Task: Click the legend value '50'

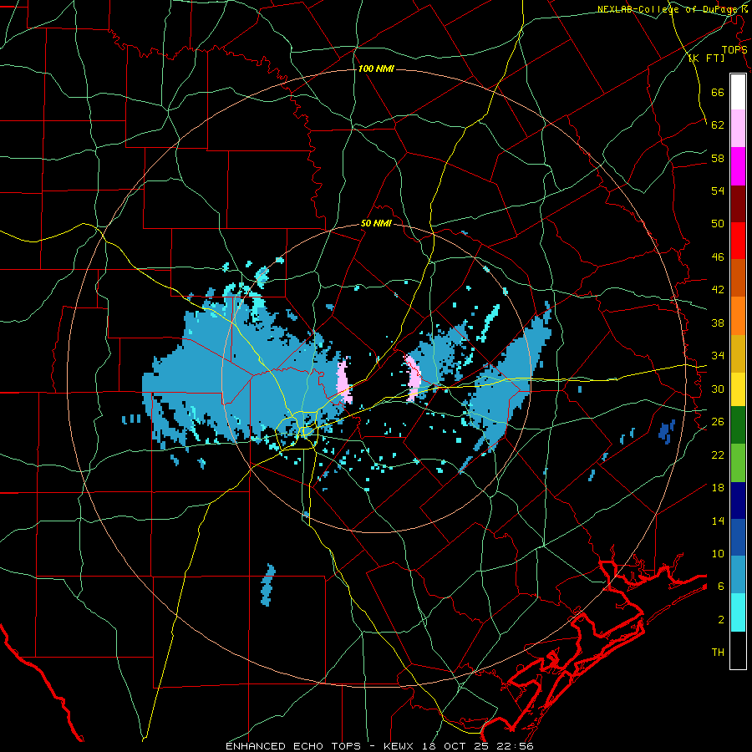Action: tap(718, 224)
